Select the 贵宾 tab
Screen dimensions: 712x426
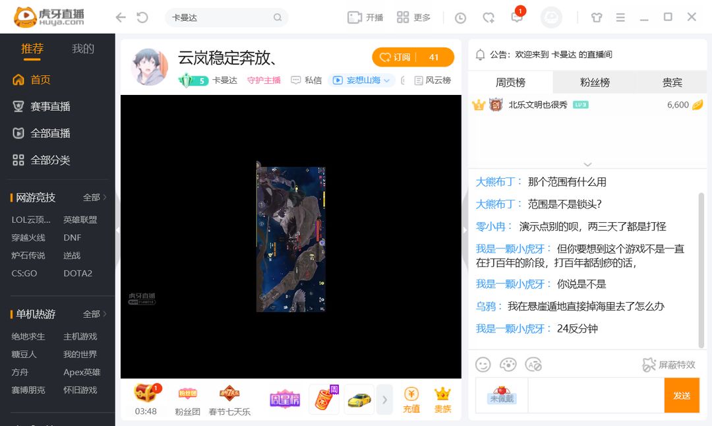672,82
